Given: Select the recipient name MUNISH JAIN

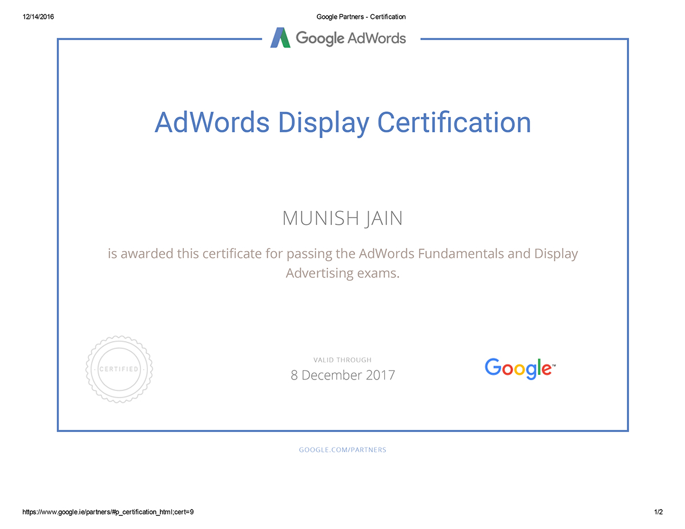Looking at the screenshot, I should 342,218.
